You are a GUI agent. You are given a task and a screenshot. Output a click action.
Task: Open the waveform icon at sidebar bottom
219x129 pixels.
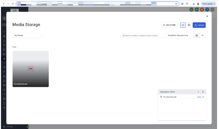[x=4, y=108]
